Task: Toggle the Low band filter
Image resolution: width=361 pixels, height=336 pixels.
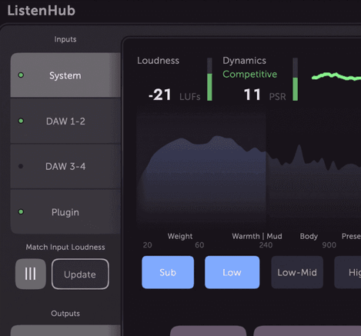Action: [232, 272]
